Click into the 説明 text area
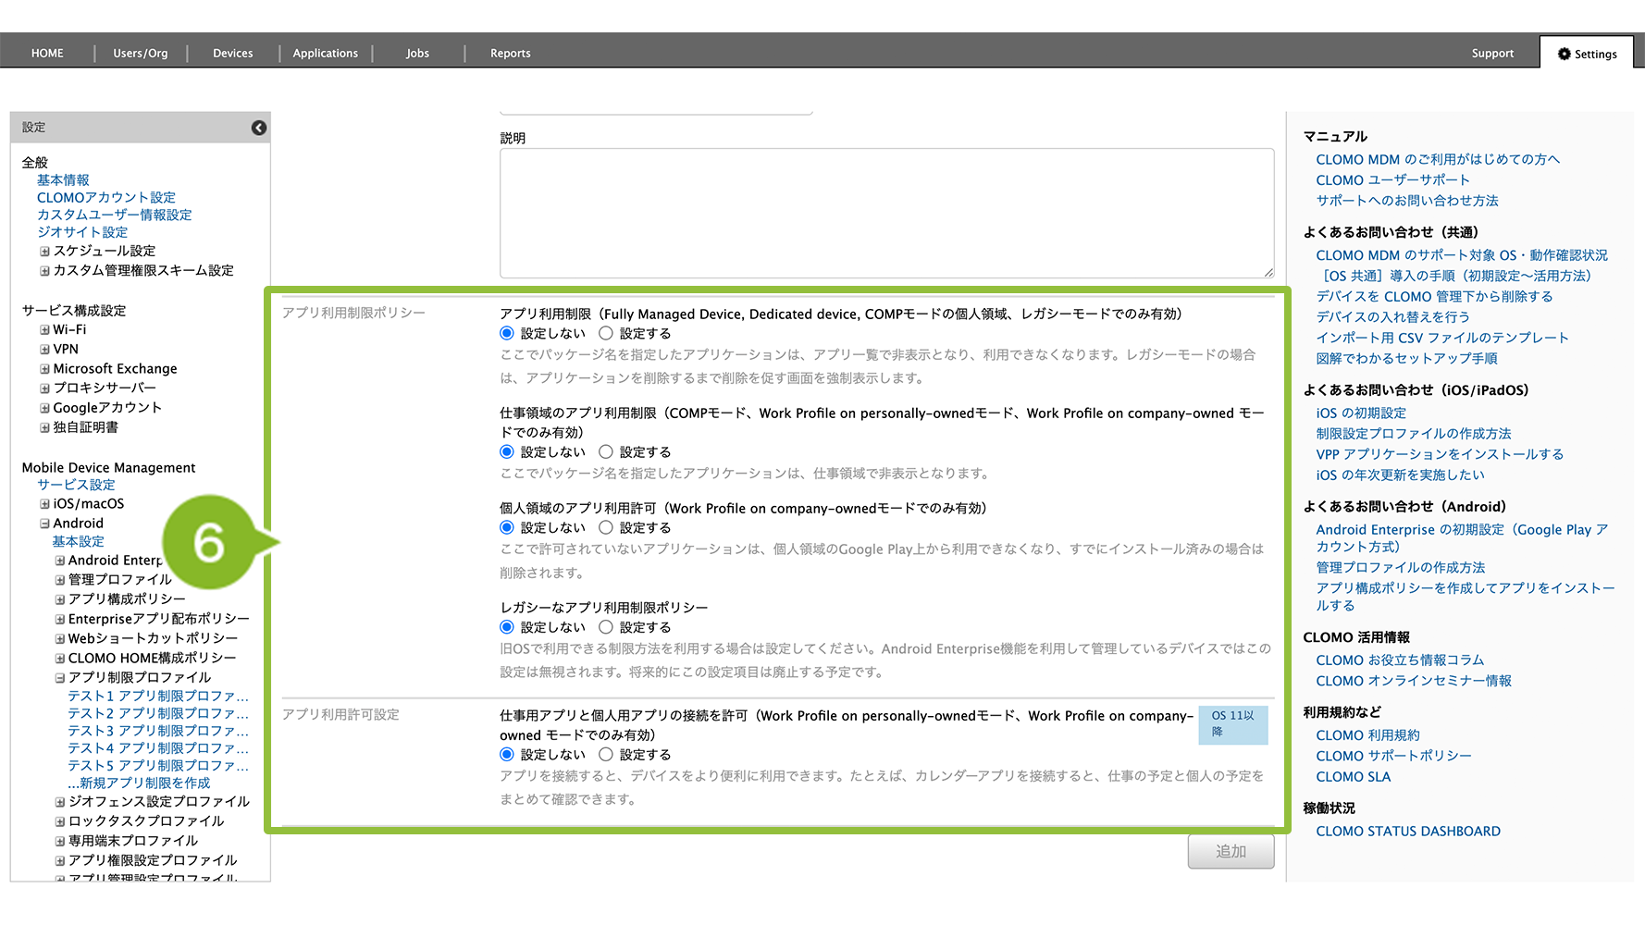Image resolution: width=1645 pixels, height=925 pixels. 886,213
